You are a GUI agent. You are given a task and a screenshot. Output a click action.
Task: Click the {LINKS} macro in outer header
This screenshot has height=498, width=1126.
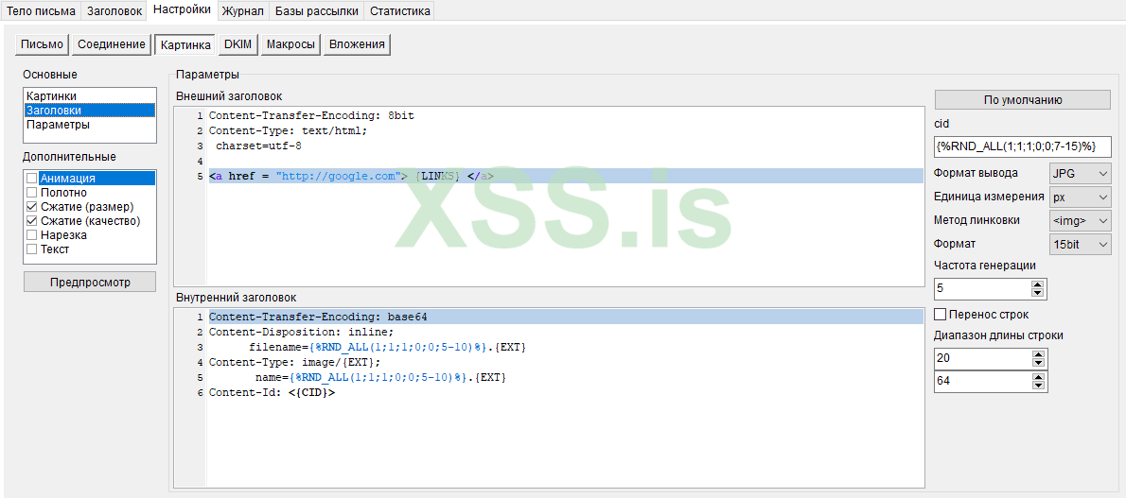click(x=437, y=176)
